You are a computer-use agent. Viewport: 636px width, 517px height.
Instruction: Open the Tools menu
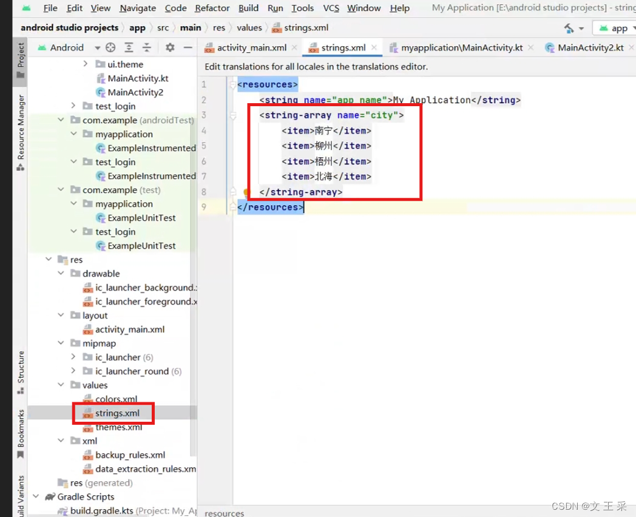303,8
